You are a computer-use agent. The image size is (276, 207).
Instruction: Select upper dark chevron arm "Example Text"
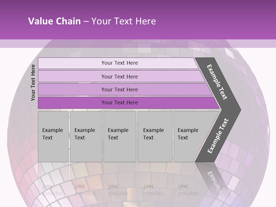[x=217, y=82]
